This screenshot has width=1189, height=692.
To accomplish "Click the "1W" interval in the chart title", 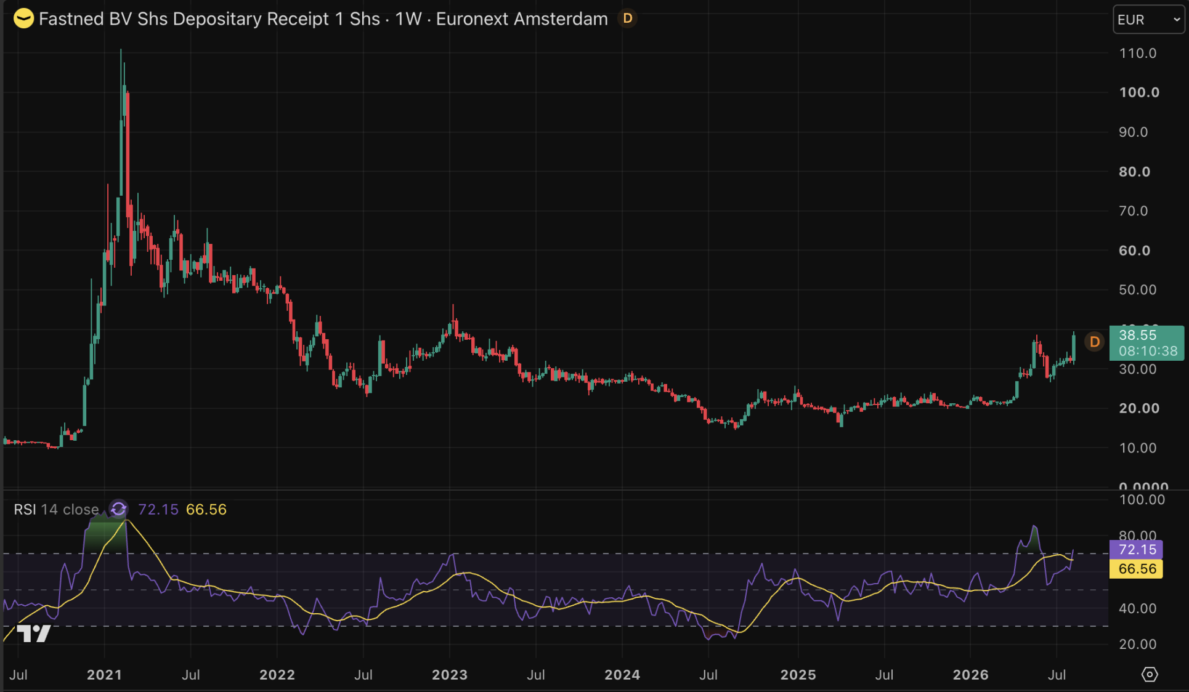I will click(x=408, y=19).
